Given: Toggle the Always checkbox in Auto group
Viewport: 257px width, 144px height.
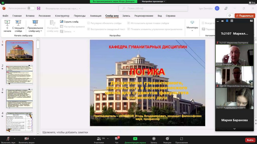Looking at the screenshot, I should coord(203,23).
